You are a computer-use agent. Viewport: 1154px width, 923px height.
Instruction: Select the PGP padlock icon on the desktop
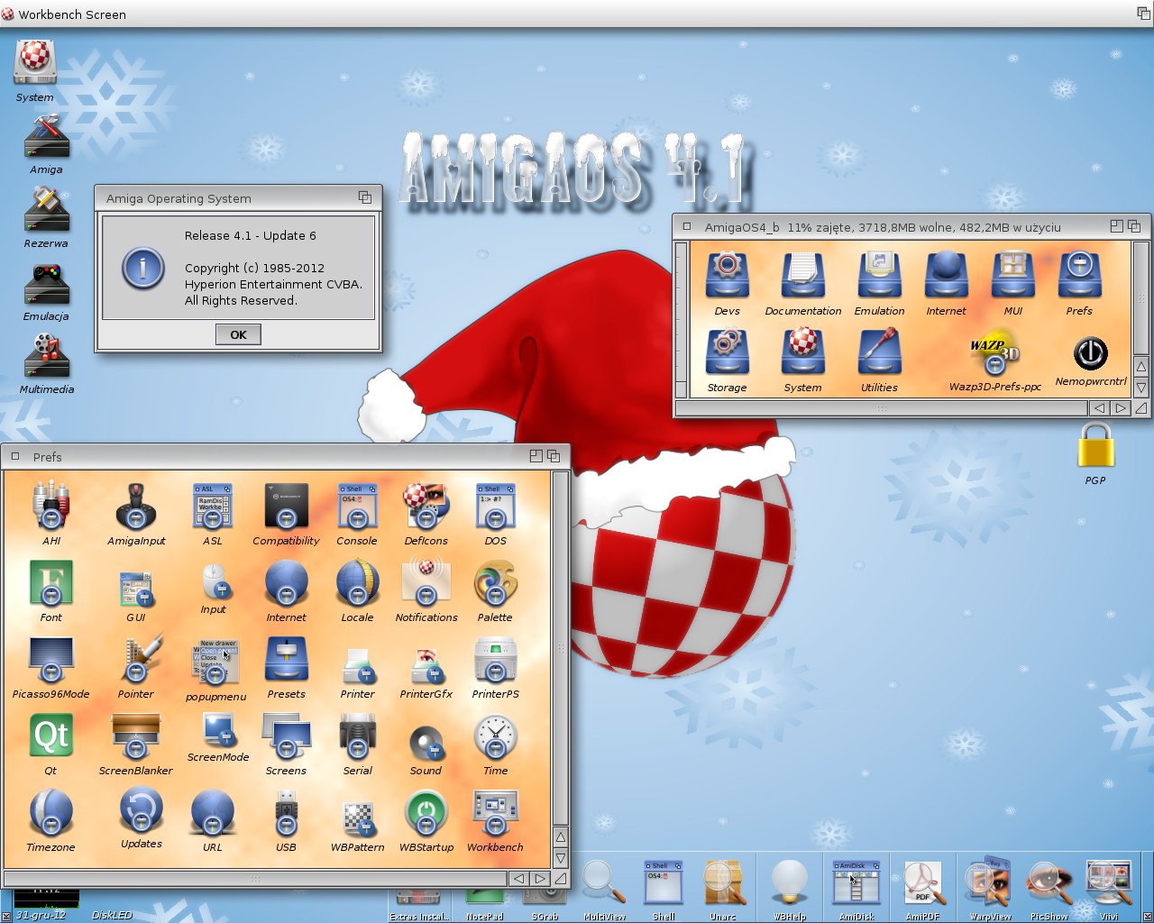click(1095, 445)
